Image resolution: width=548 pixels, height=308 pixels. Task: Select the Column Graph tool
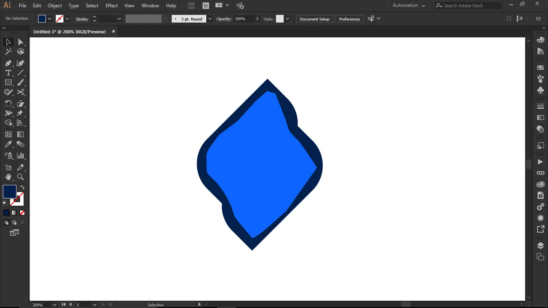click(x=21, y=156)
